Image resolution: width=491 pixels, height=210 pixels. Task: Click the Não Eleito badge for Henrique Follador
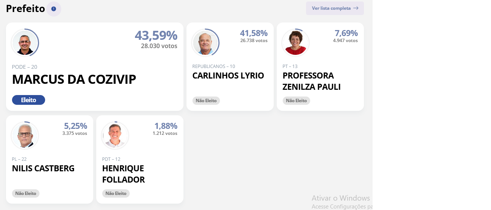[116, 193]
